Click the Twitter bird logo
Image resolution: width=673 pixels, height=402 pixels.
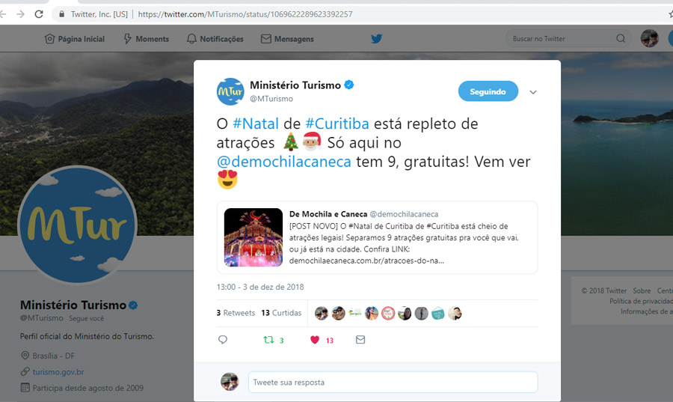(x=376, y=39)
